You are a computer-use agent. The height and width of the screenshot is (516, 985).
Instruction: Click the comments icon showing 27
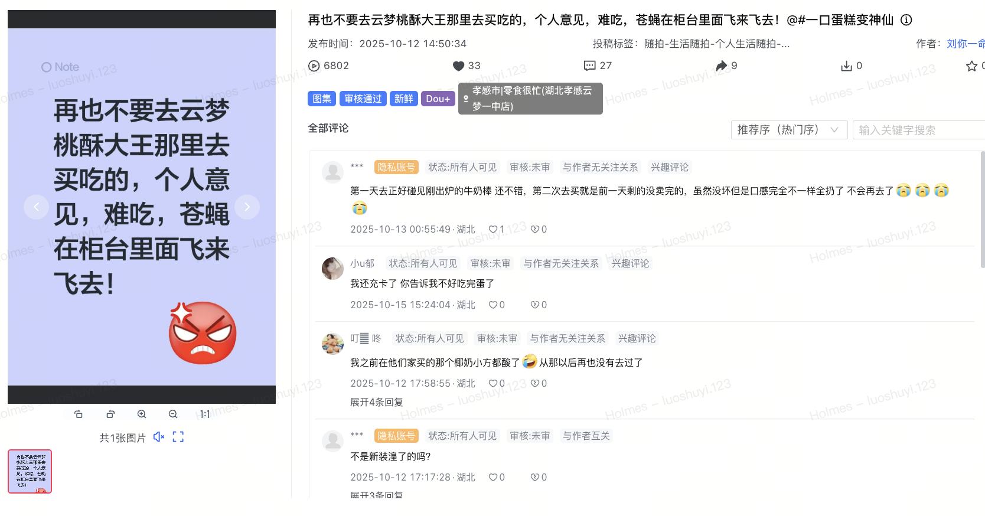click(589, 66)
